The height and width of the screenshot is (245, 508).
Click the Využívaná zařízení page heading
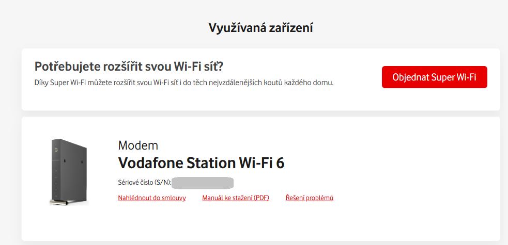[260, 28]
